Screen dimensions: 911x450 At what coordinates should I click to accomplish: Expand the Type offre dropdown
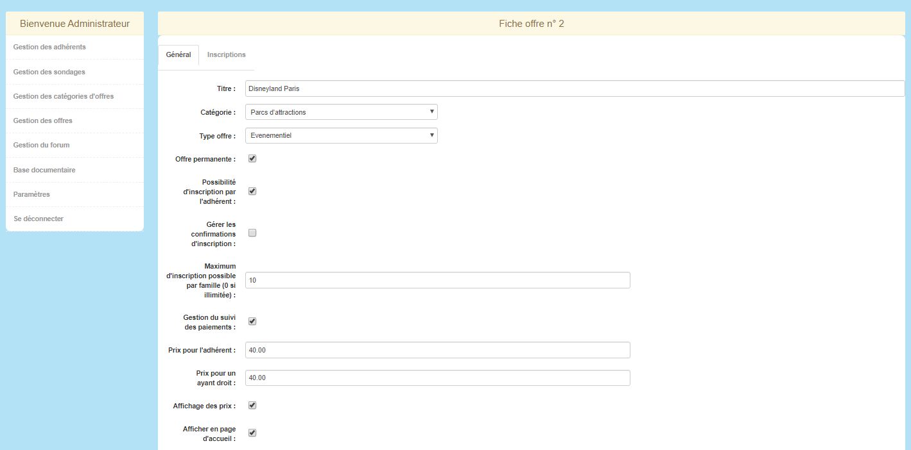click(341, 135)
